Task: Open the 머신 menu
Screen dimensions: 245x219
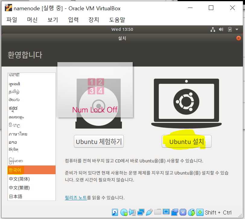Action: pyautogui.click(x=32, y=20)
